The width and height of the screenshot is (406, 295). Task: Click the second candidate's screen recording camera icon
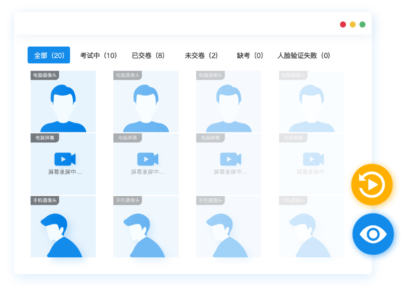click(148, 159)
